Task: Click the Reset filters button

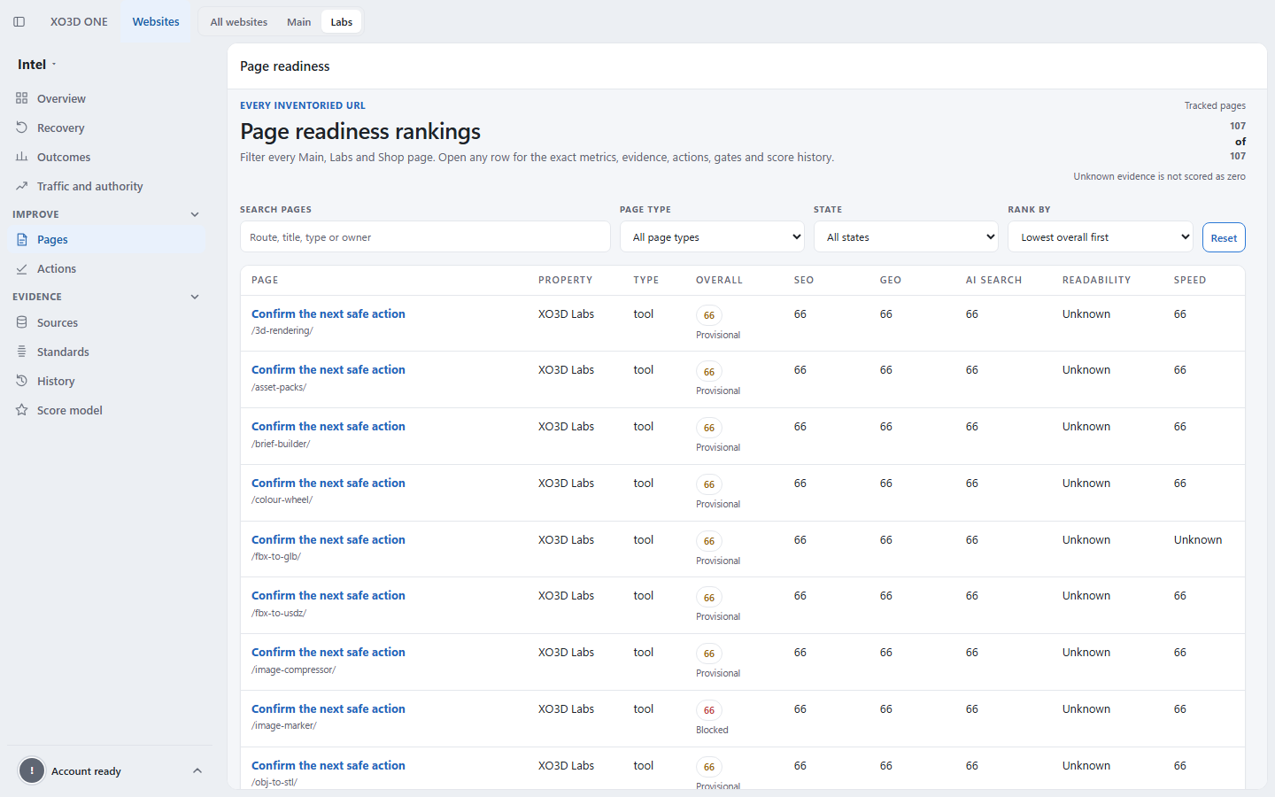Action: coord(1224,237)
